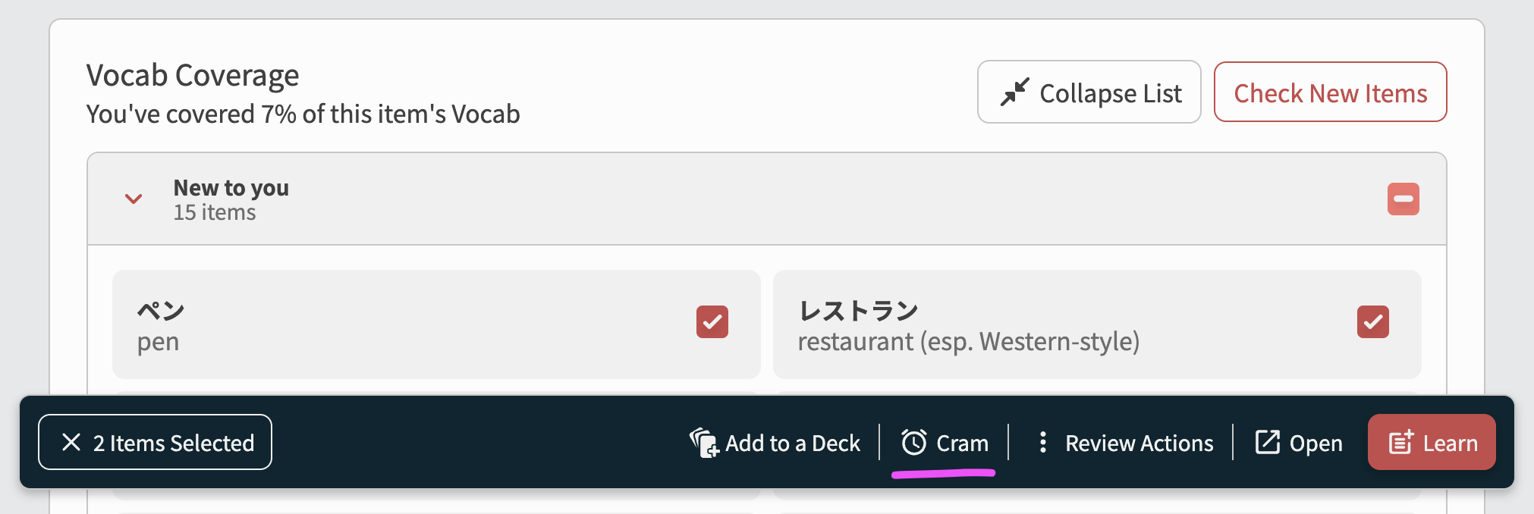Click Open in the selection toolbar
Screen dimensions: 1534x514
click(x=1315, y=443)
